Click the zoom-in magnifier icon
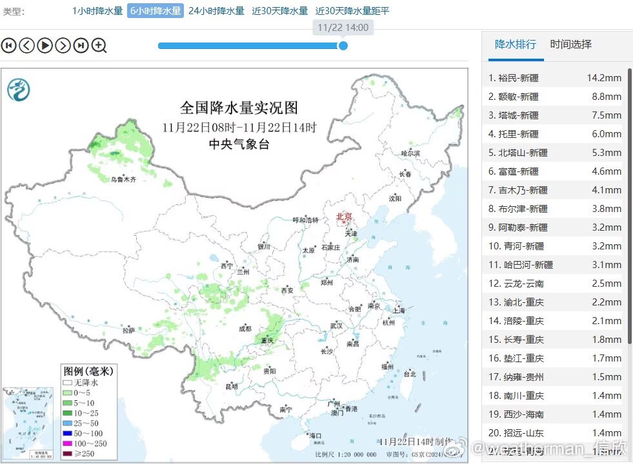This screenshot has width=633, height=464. [99, 45]
